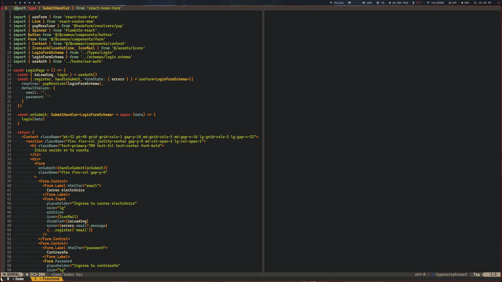502x282 pixels.
Task: Click the views/index.tsx filename in the statusline
Action: point(67,274)
